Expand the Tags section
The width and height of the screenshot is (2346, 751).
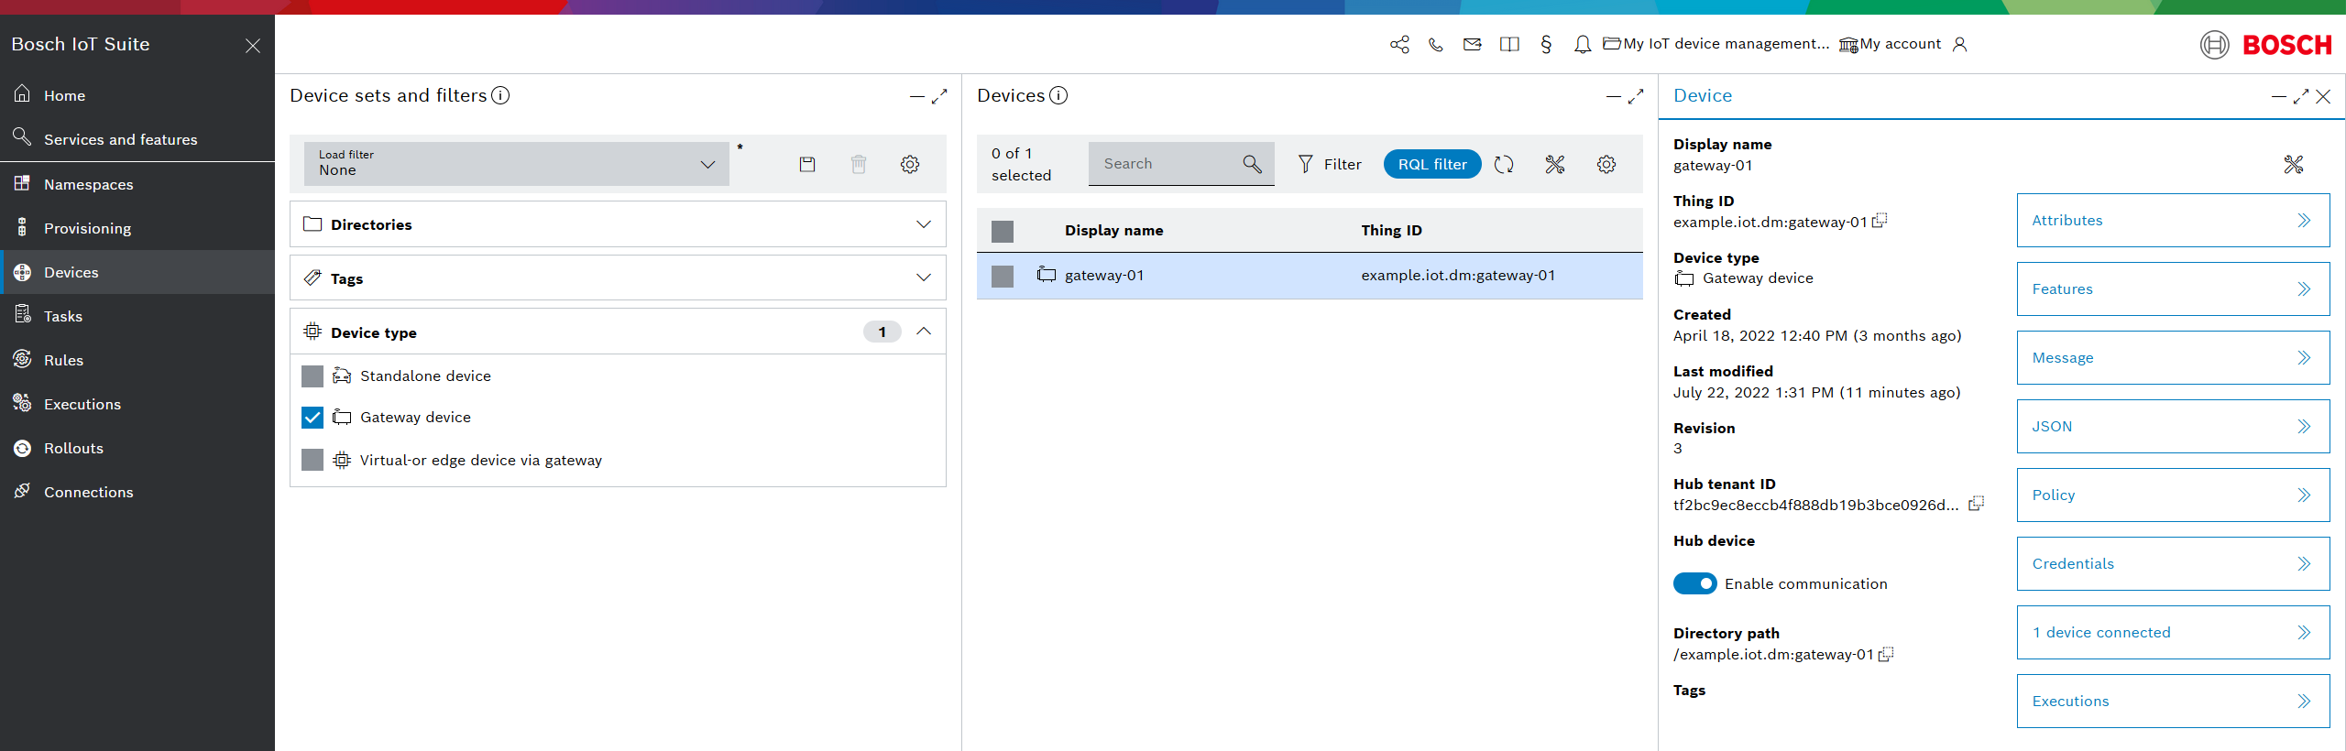[x=618, y=278]
